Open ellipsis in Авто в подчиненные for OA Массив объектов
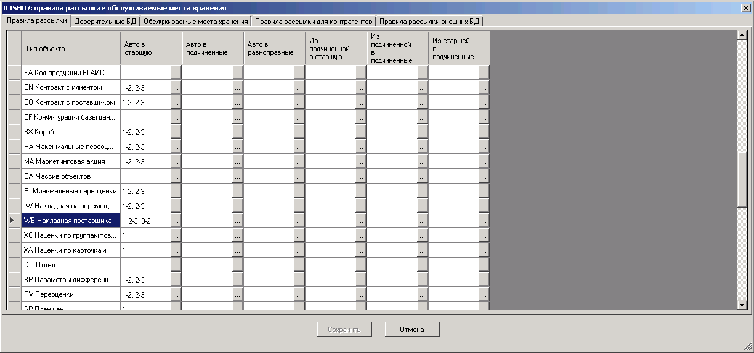The height and width of the screenshot is (353, 754). tap(238, 176)
